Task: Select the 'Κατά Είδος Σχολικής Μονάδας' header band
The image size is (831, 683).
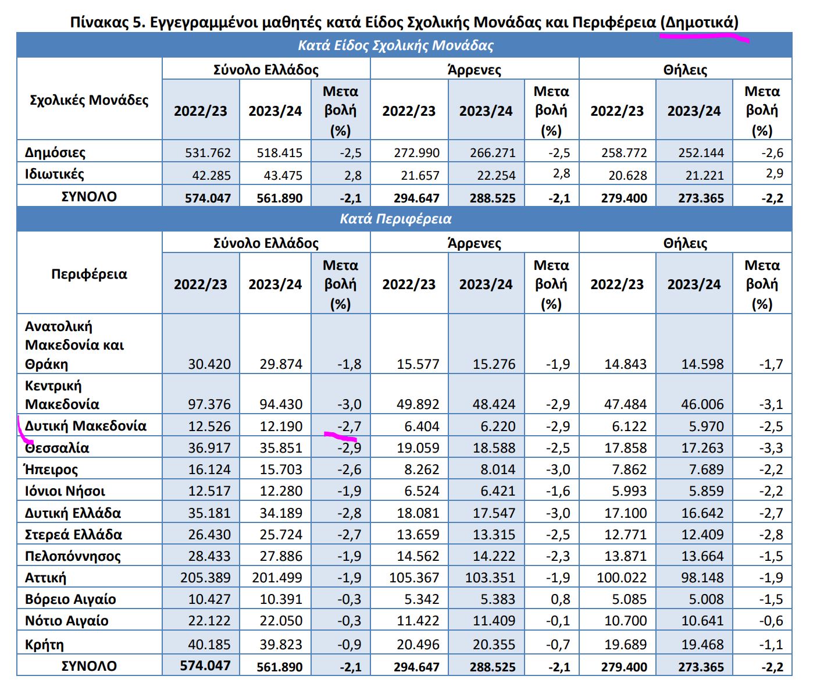Action: (x=395, y=45)
